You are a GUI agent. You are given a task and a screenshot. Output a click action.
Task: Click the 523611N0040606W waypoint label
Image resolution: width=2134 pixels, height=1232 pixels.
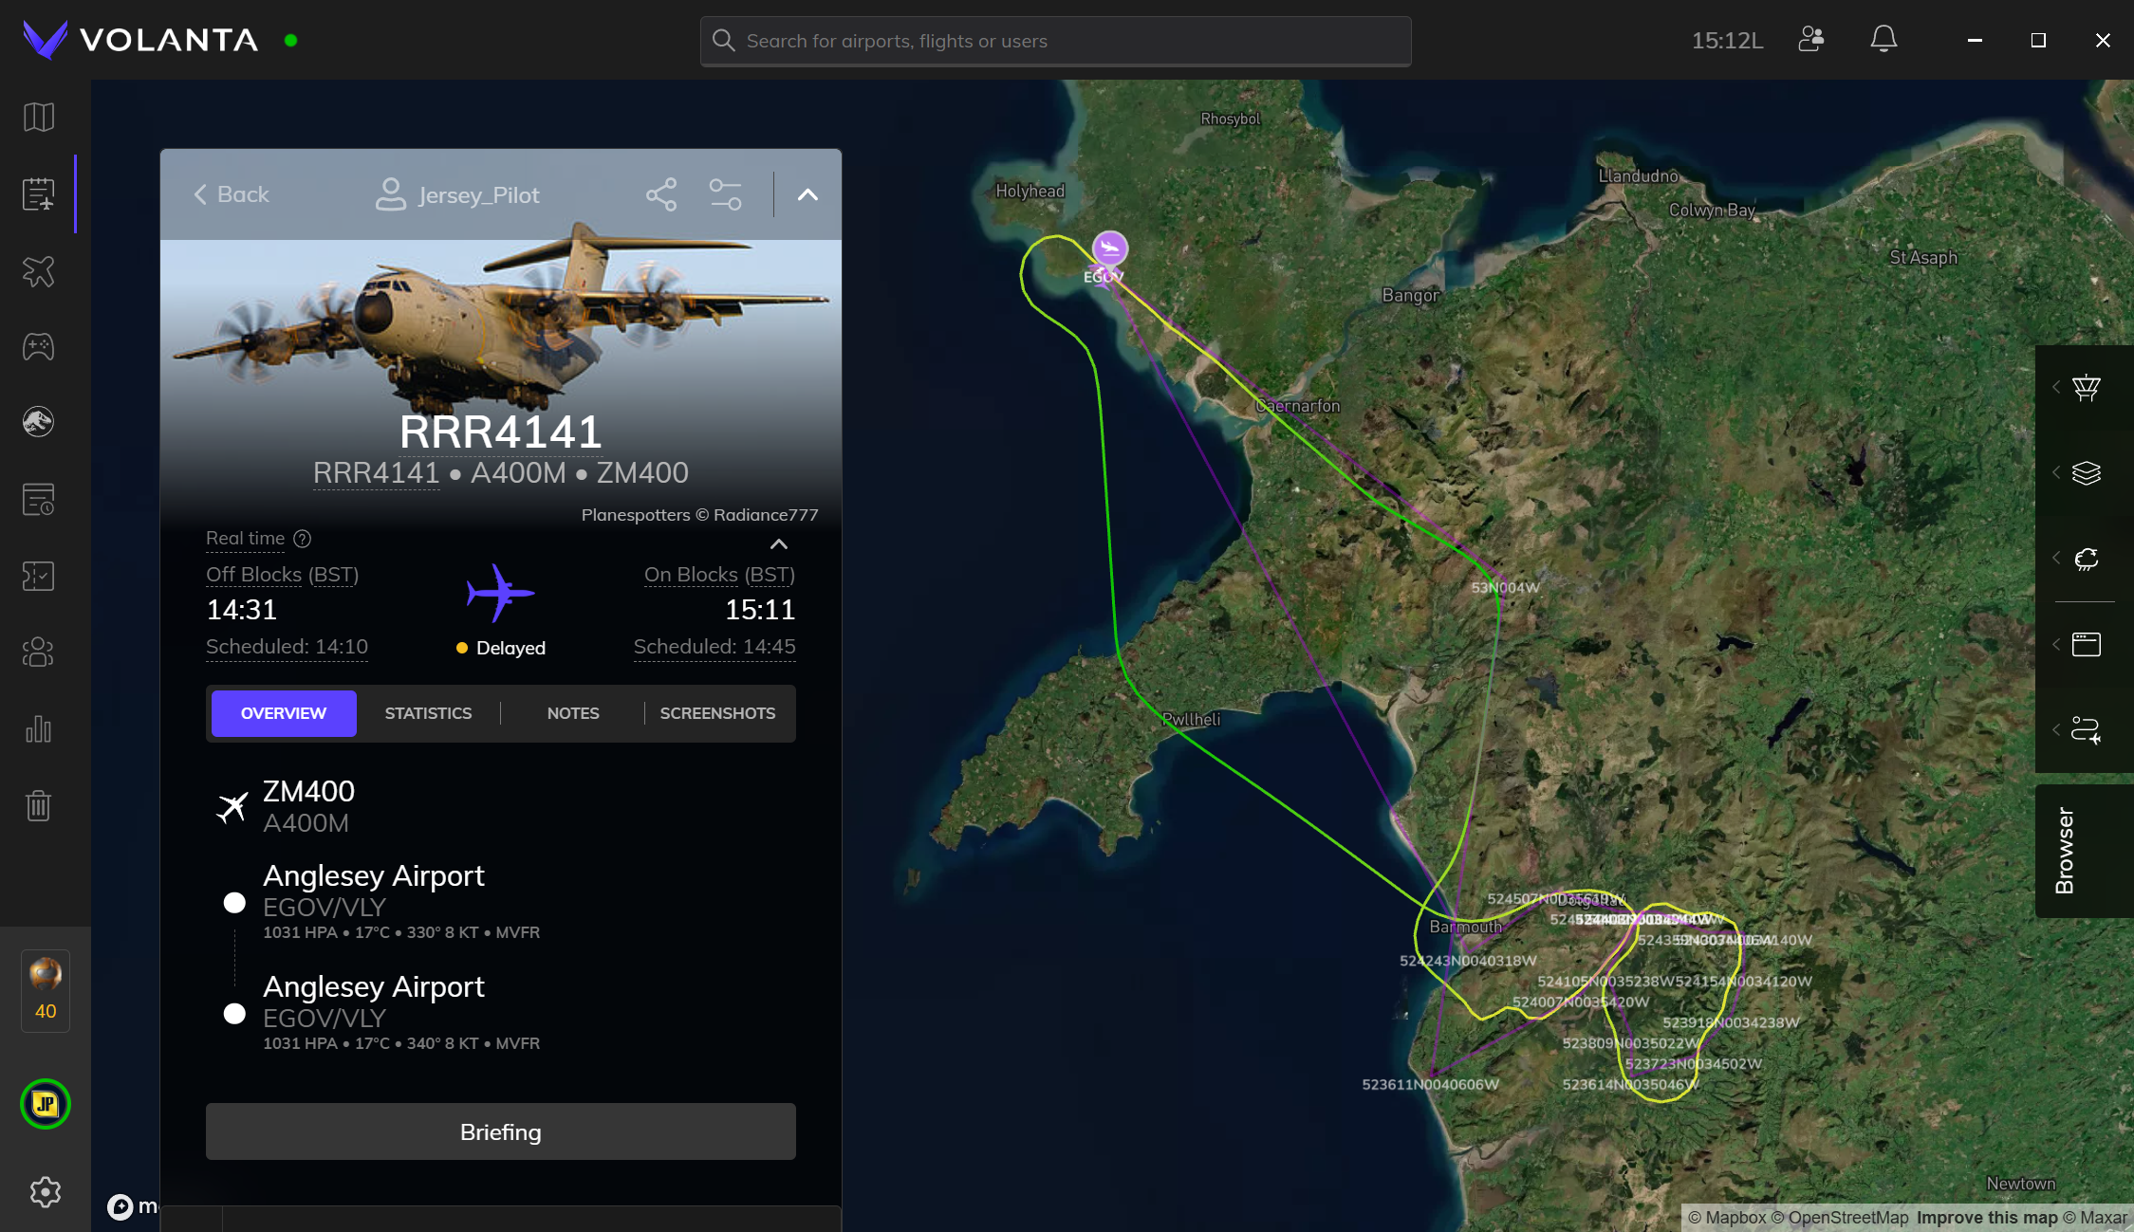pos(1430,1084)
